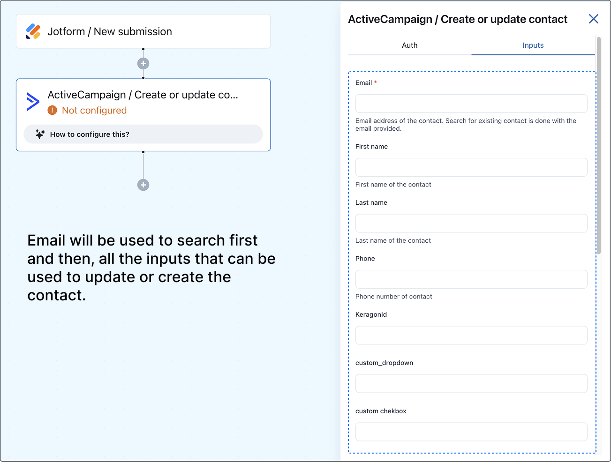
Task: Click the ActiveCampaign arrow logo icon
Action: [33, 102]
